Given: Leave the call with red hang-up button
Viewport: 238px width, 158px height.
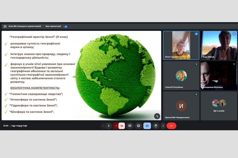Looking at the screenshot, I should pyautogui.click(x=171, y=126).
